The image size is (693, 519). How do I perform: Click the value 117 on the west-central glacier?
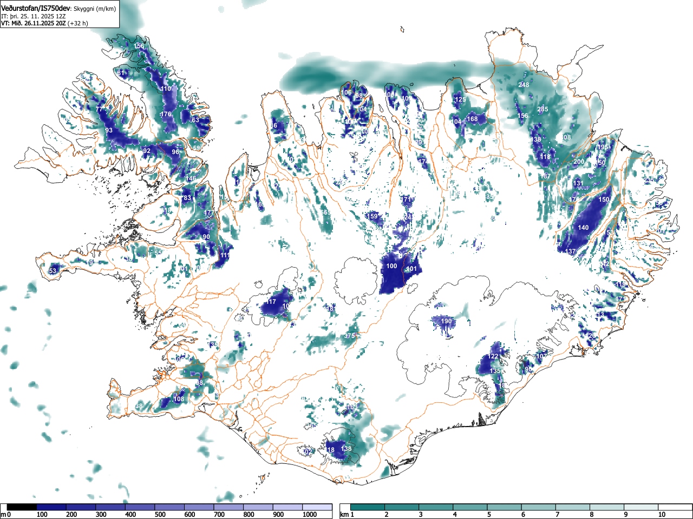tap(271, 302)
